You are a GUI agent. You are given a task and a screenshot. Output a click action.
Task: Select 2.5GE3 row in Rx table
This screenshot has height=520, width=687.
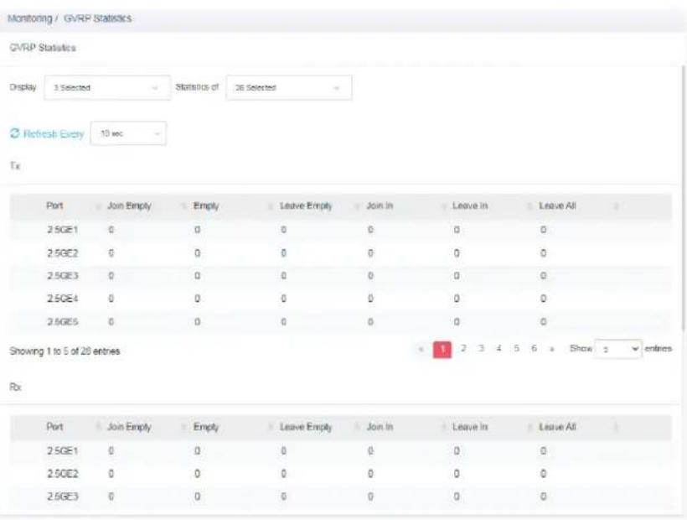pos(340,497)
